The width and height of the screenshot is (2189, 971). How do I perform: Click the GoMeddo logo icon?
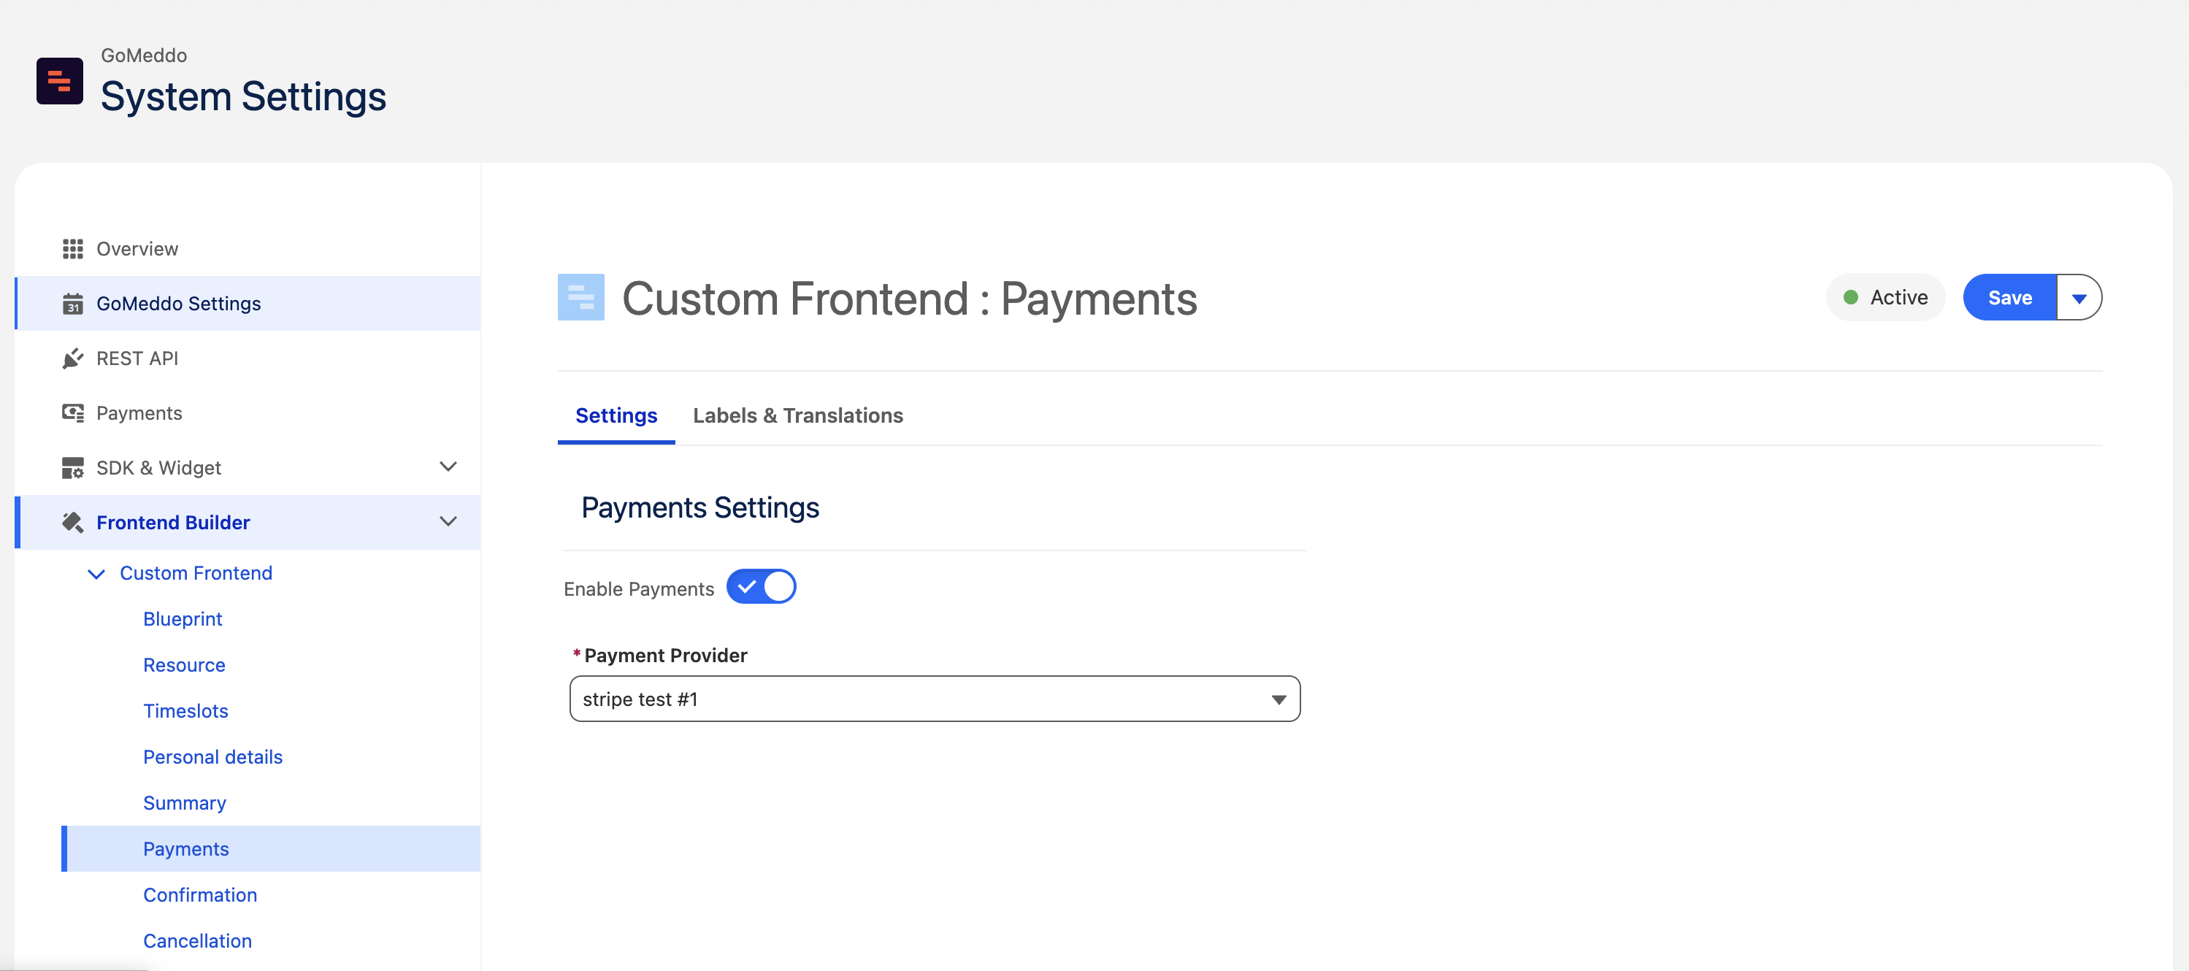click(59, 81)
